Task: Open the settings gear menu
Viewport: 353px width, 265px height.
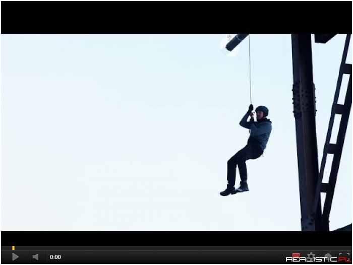Action: [x=312, y=255]
